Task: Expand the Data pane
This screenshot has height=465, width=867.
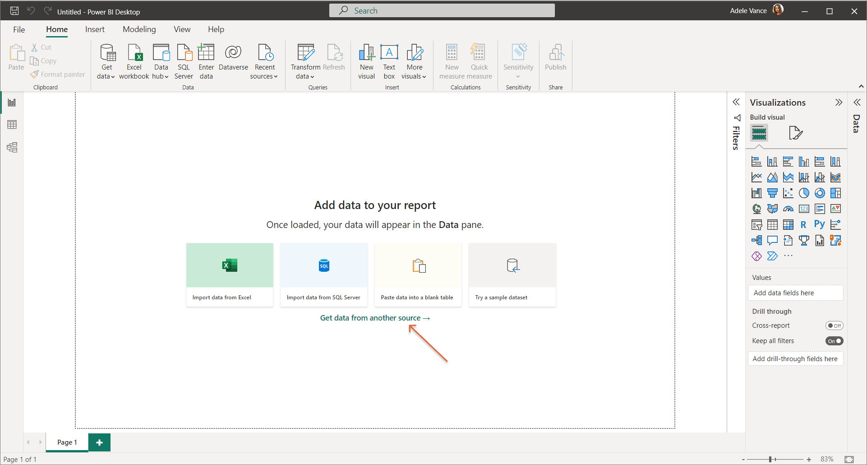Action: click(857, 102)
